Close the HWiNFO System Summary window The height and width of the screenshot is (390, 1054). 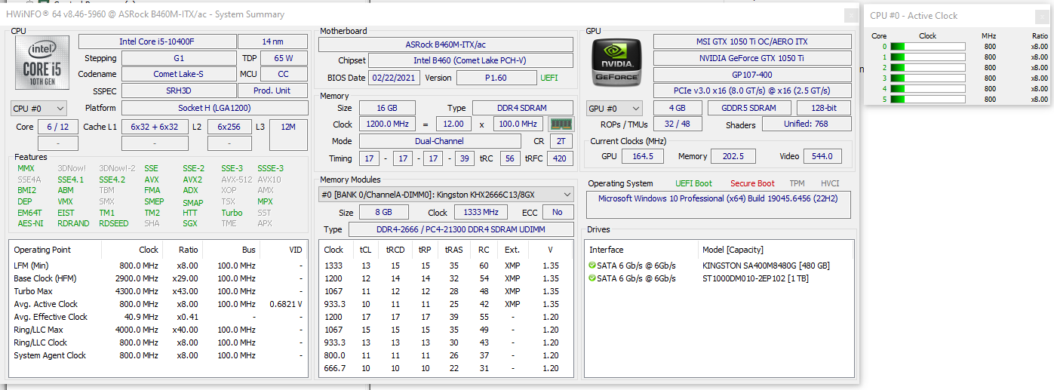pos(851,15)
